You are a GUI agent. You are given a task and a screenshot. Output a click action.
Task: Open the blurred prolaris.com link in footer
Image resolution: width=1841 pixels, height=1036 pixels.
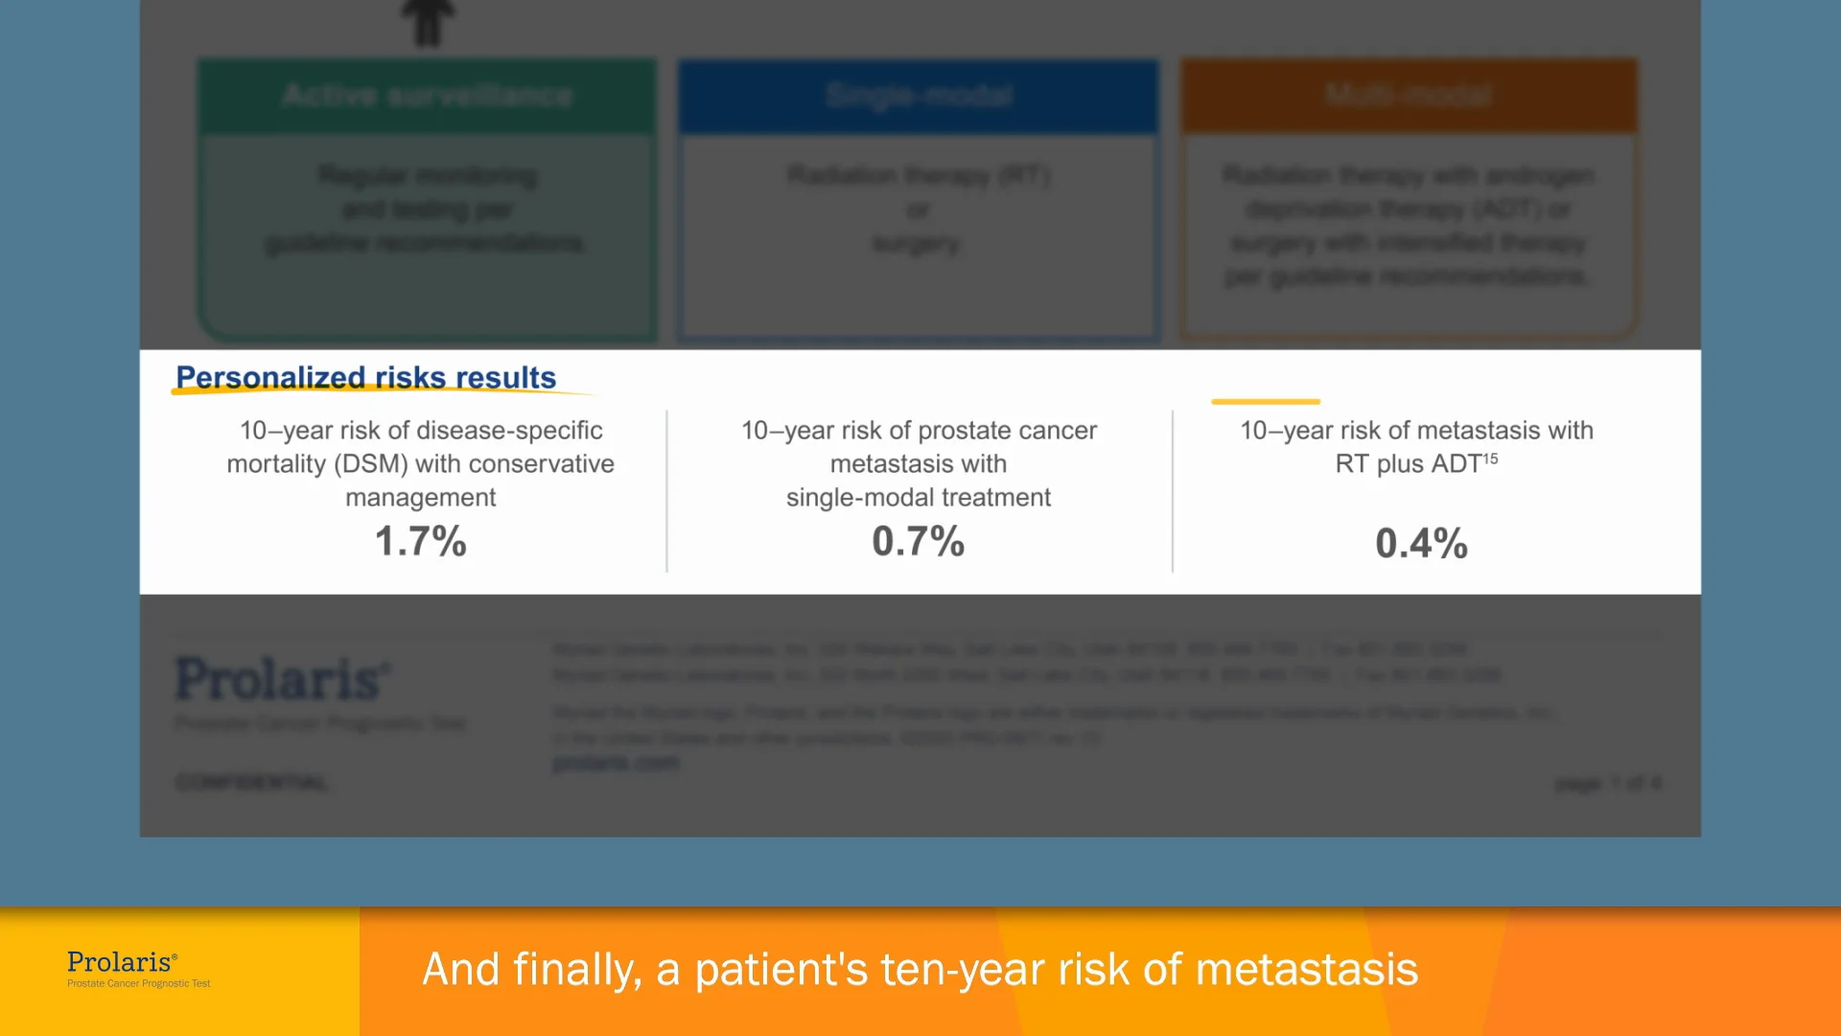pyautogui.click(x=616, y=764)
